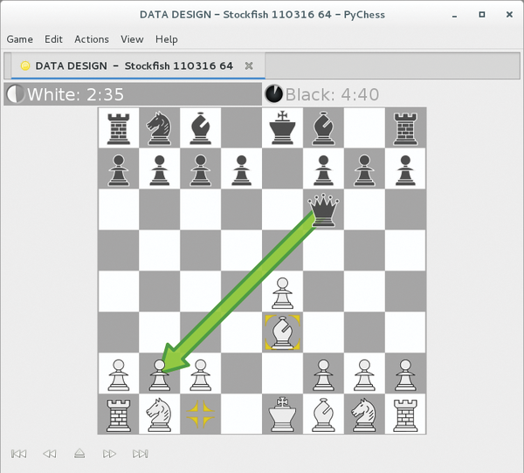The height and width of the screenshot is (473, 524).
Task: Click the eject-style main line button
Action: pos(79,453)
